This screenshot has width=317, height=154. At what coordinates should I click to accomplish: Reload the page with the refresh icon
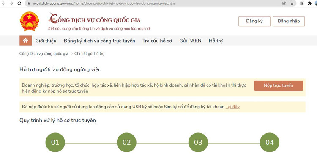(19, 3)
